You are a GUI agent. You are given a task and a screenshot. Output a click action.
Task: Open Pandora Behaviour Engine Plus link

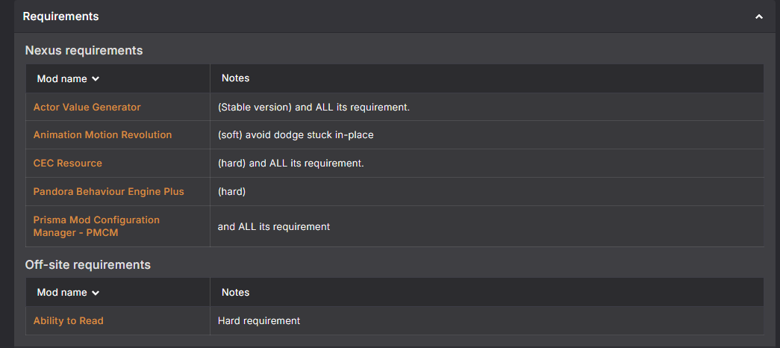coord(108,192)
